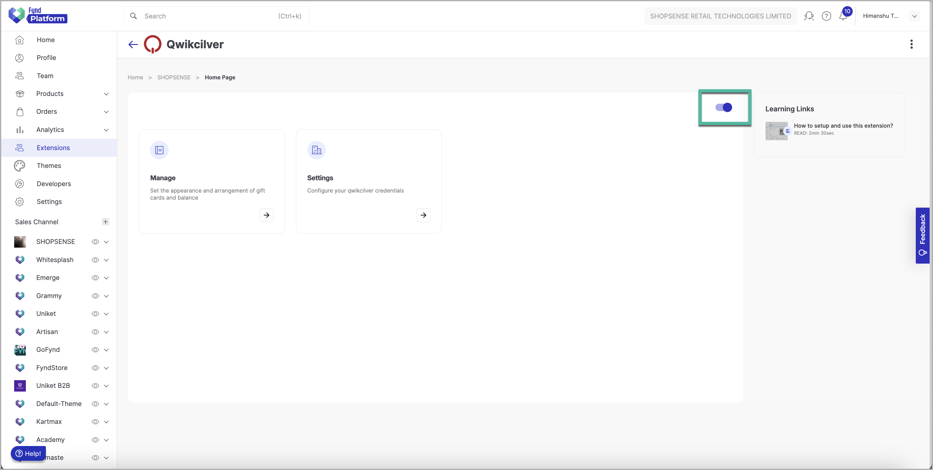Expand the Uniket B2B channel chevron
933x470 pixels.
click(106, 386)
